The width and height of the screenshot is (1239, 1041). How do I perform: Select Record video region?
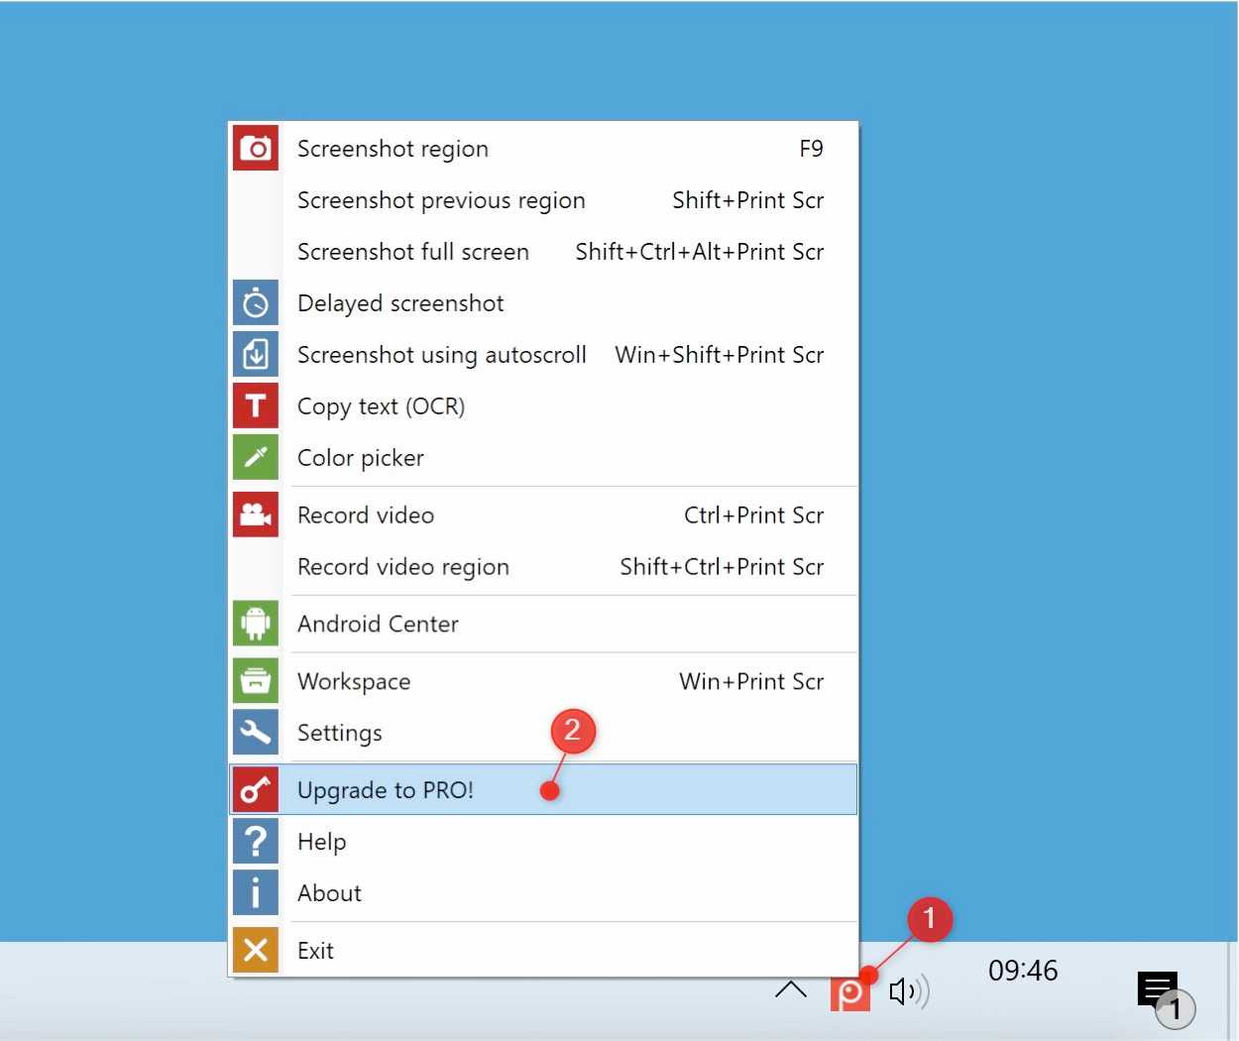coord(403,567)
